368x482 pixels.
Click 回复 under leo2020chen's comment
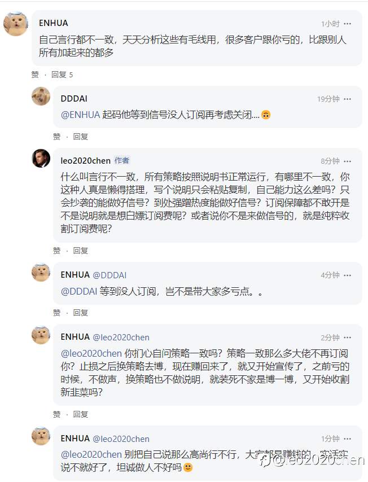click(81, 251)
